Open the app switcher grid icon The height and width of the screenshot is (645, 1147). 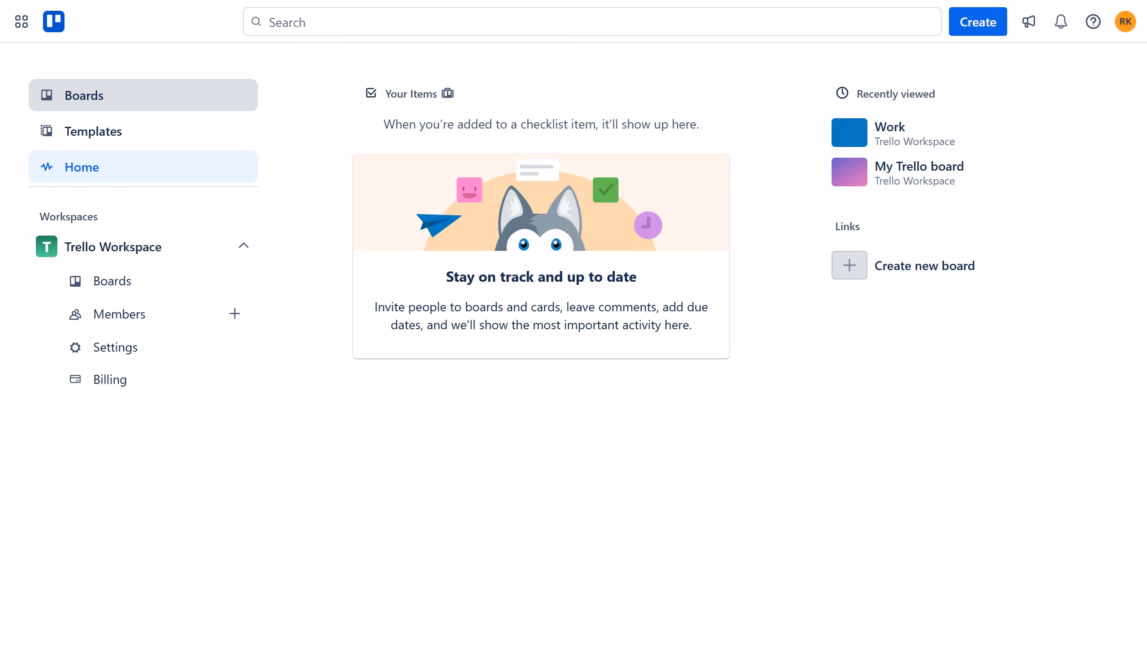pyautogui.click(x=22, y=21)
